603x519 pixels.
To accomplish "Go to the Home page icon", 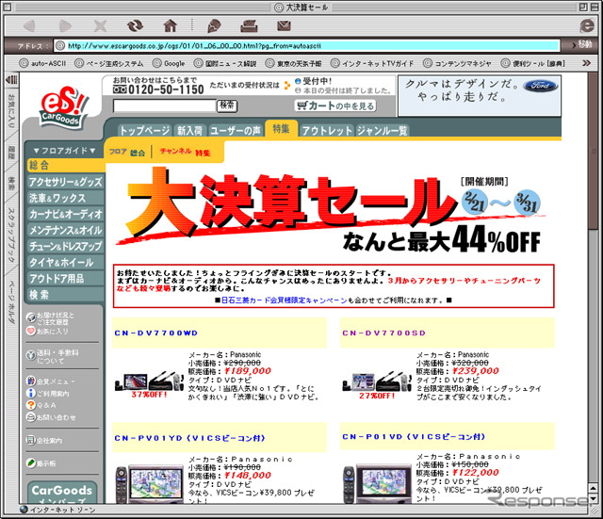I will click(171, 25).
